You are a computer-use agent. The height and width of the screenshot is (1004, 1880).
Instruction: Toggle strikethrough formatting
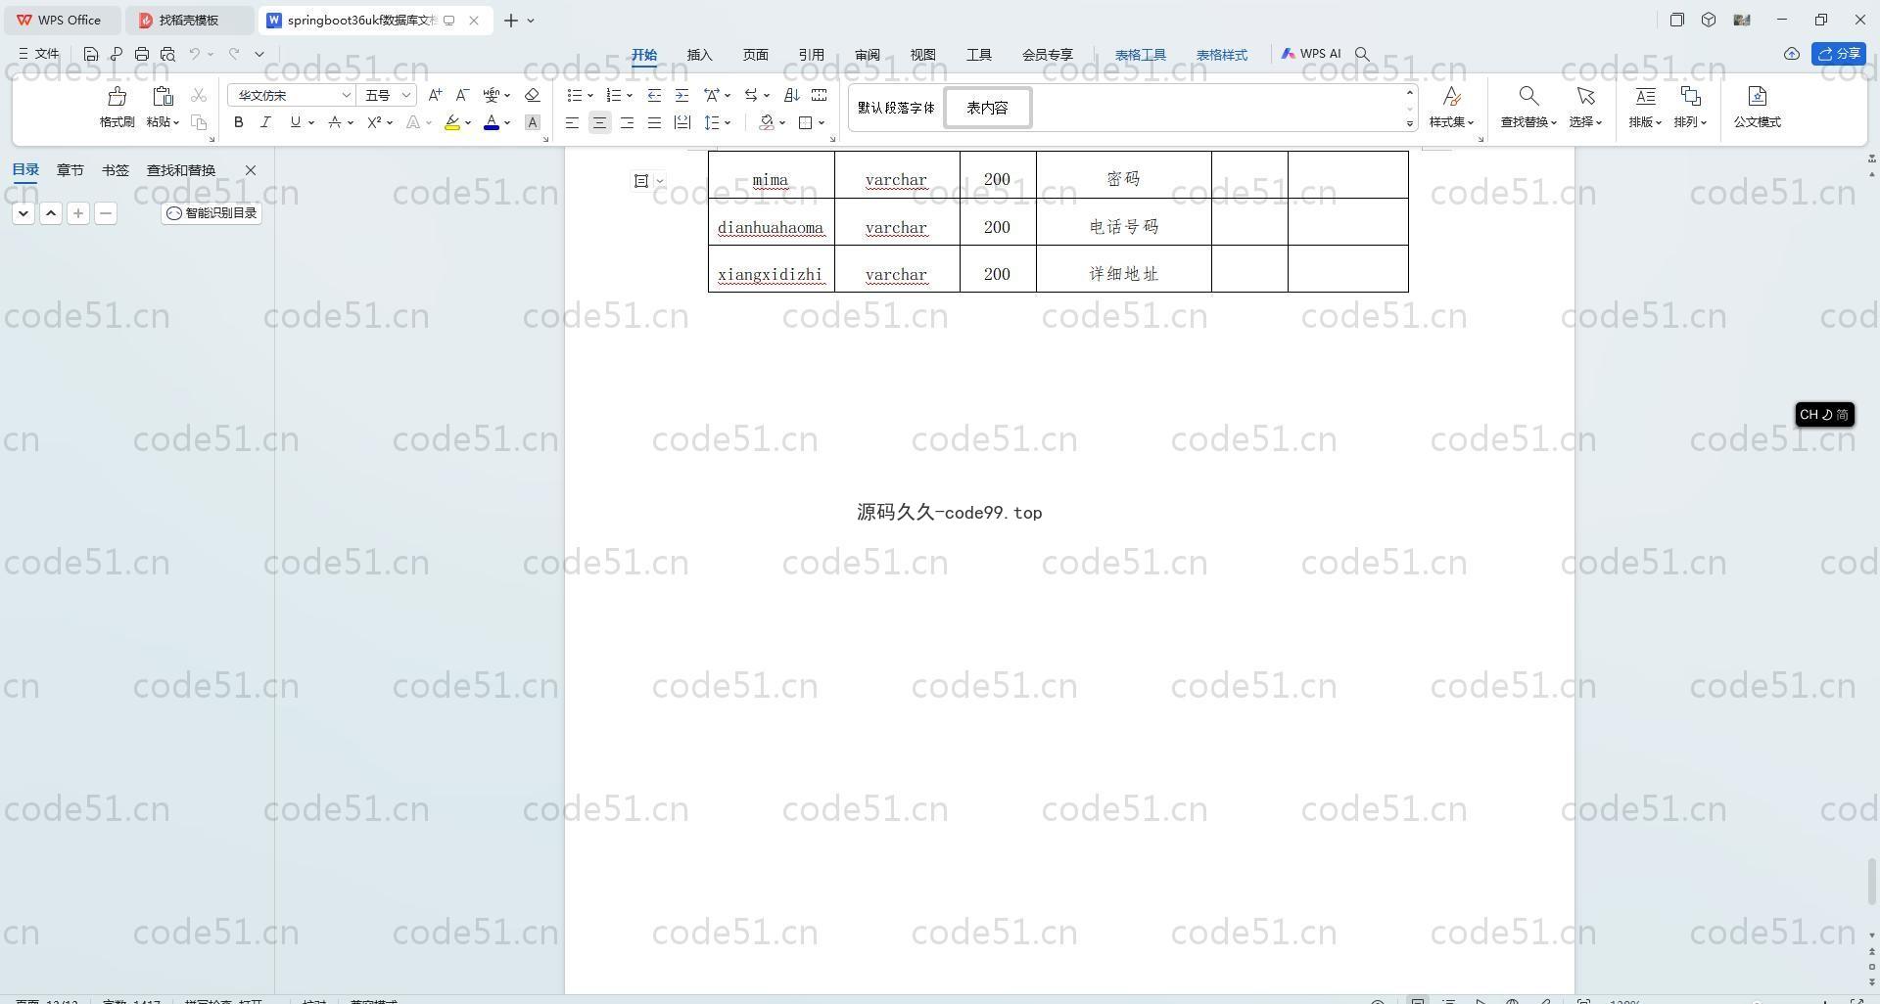[x=335, y=122]
